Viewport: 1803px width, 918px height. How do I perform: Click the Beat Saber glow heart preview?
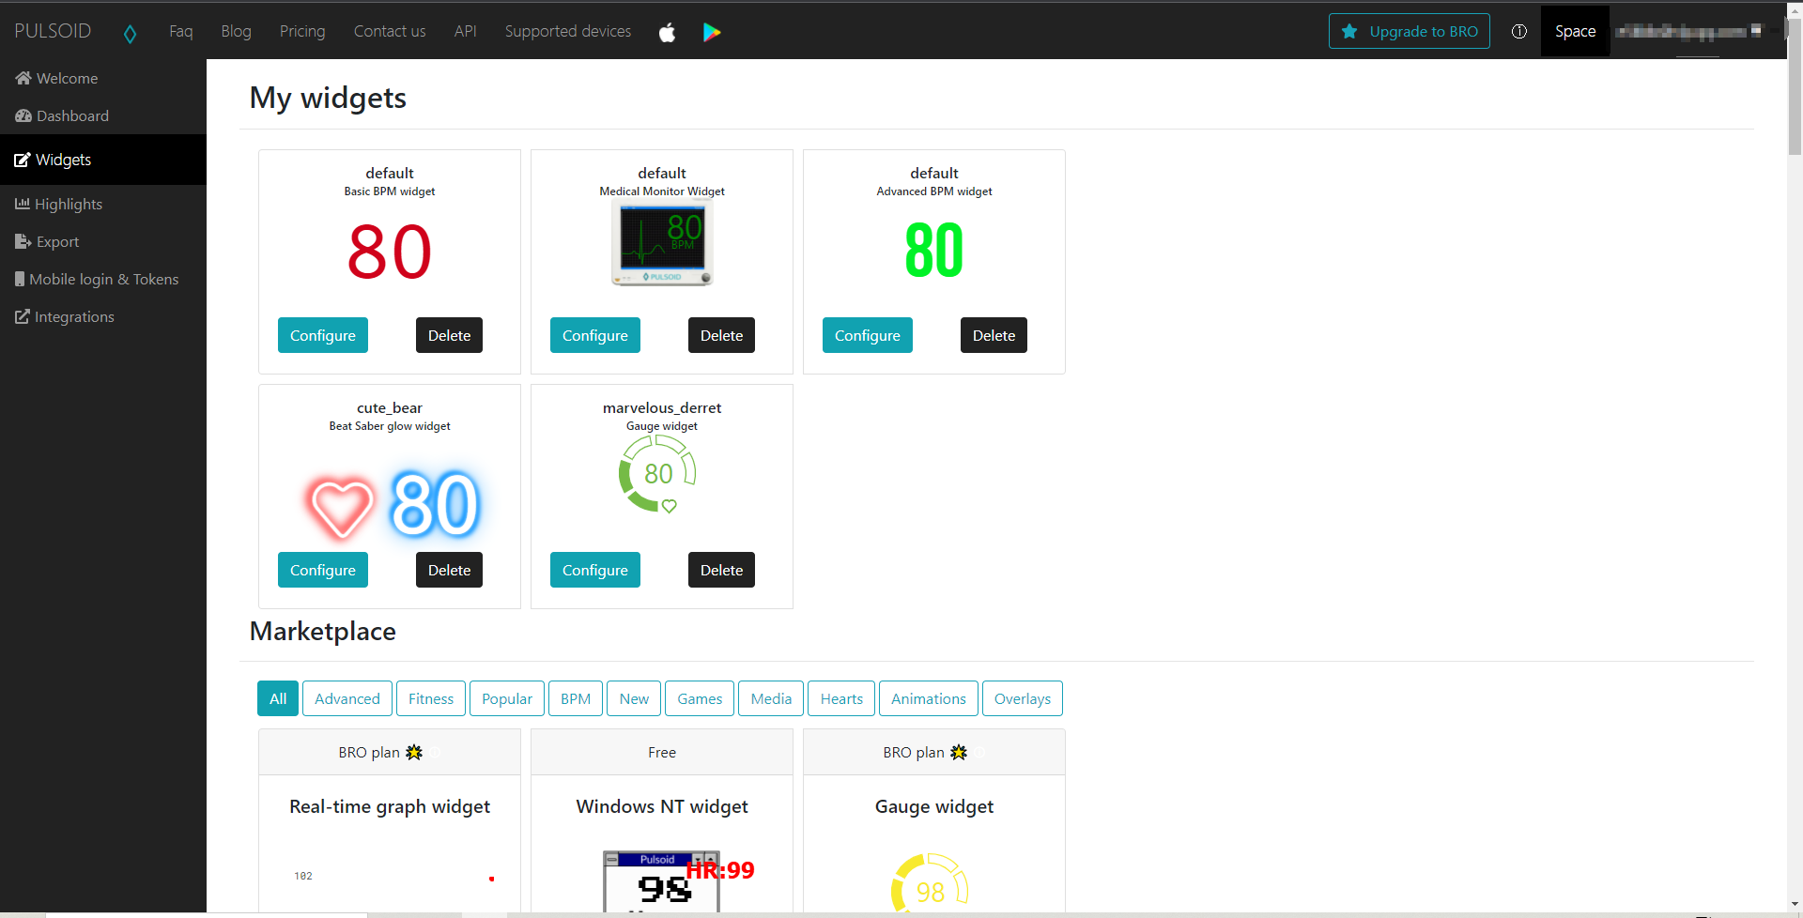pos(342,507)
